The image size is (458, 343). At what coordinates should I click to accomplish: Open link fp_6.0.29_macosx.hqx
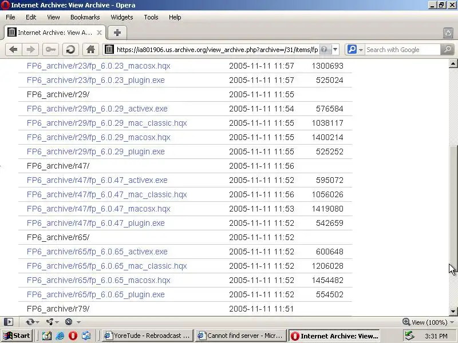pyautogui.click(x=98, y=137)
